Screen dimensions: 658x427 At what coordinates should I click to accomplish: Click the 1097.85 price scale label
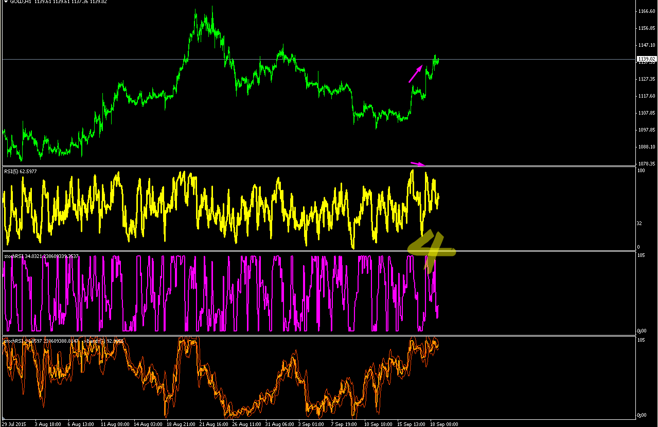[646, 130]
